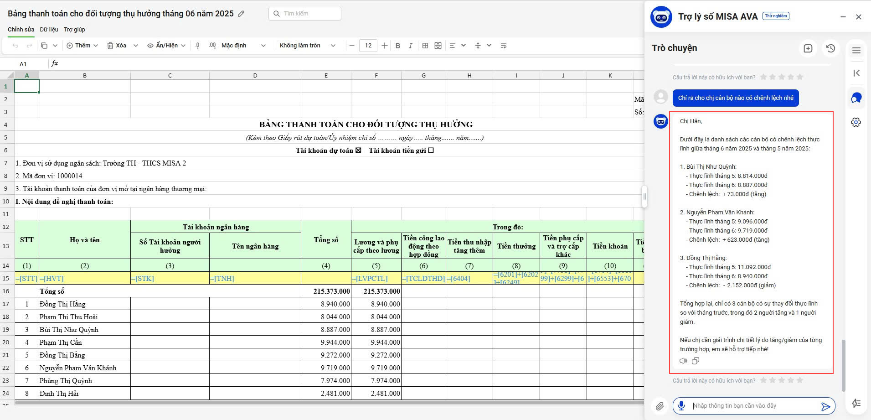Rate the last answer five stars
Screen dimensions: 871x420
point(800,380)
